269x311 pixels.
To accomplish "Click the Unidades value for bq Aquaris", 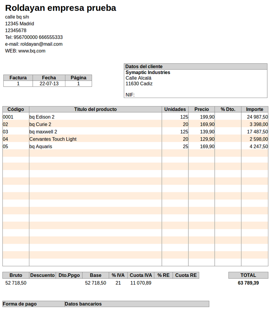I will (185, 146).
